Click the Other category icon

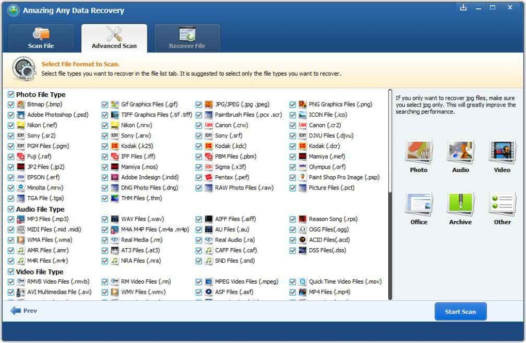coord(502,205)
